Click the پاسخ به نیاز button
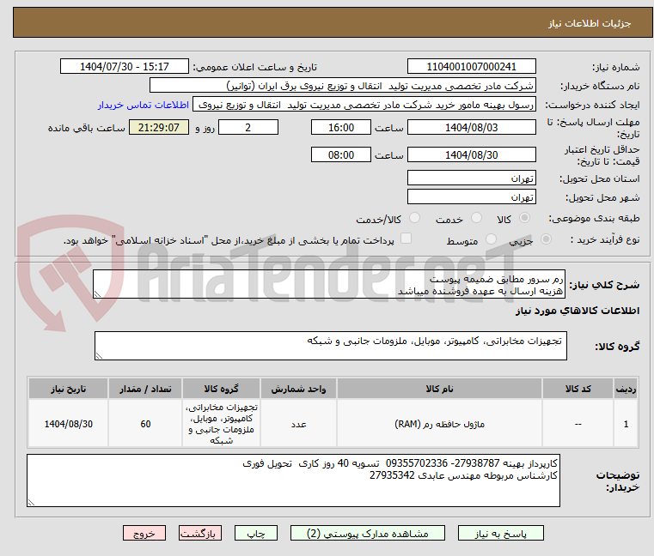Screen dimensions: 654x556 [x=500, y=533]
